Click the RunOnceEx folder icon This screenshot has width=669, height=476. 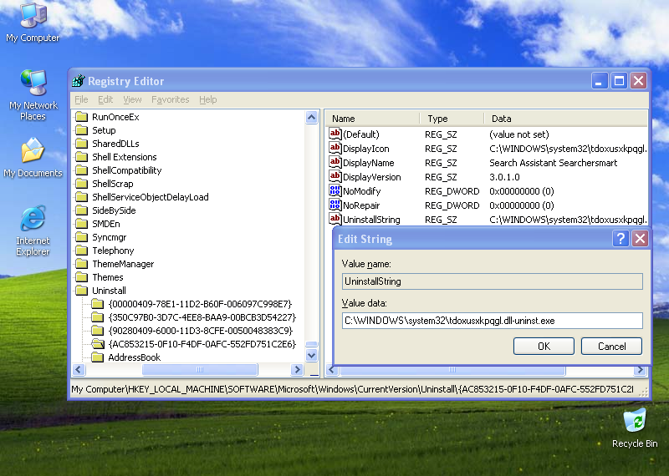pos(81,117)
